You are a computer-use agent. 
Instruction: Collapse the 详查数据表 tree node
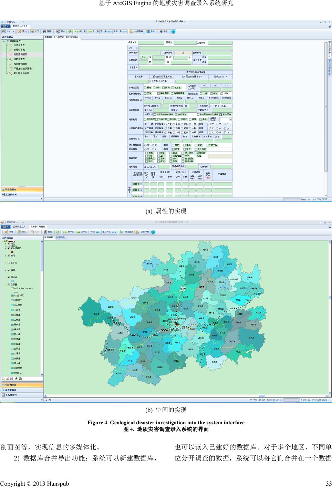[4, 41]
